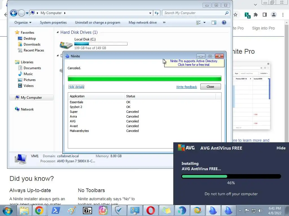Image resolution: width=289 pixels, height=216 pixels.
Task: Choose Map network drive
Action: pos(143,22)
